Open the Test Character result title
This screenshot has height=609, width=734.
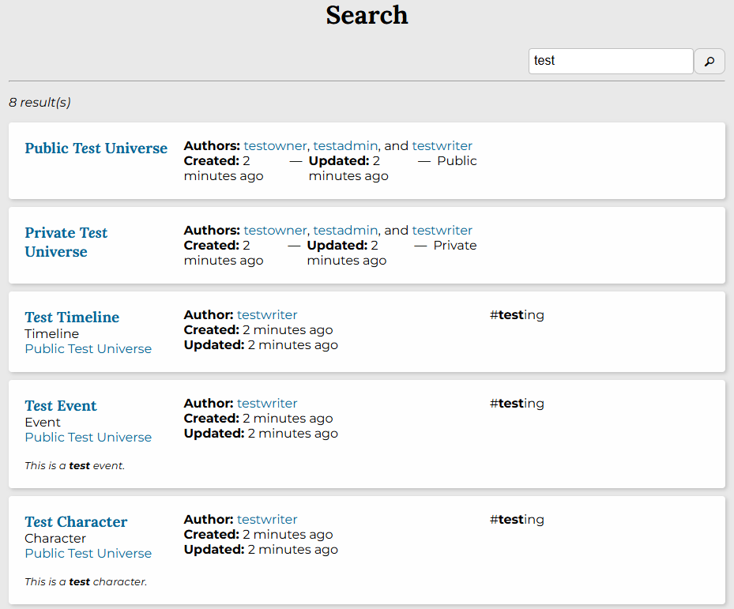[x=76, y=522]
